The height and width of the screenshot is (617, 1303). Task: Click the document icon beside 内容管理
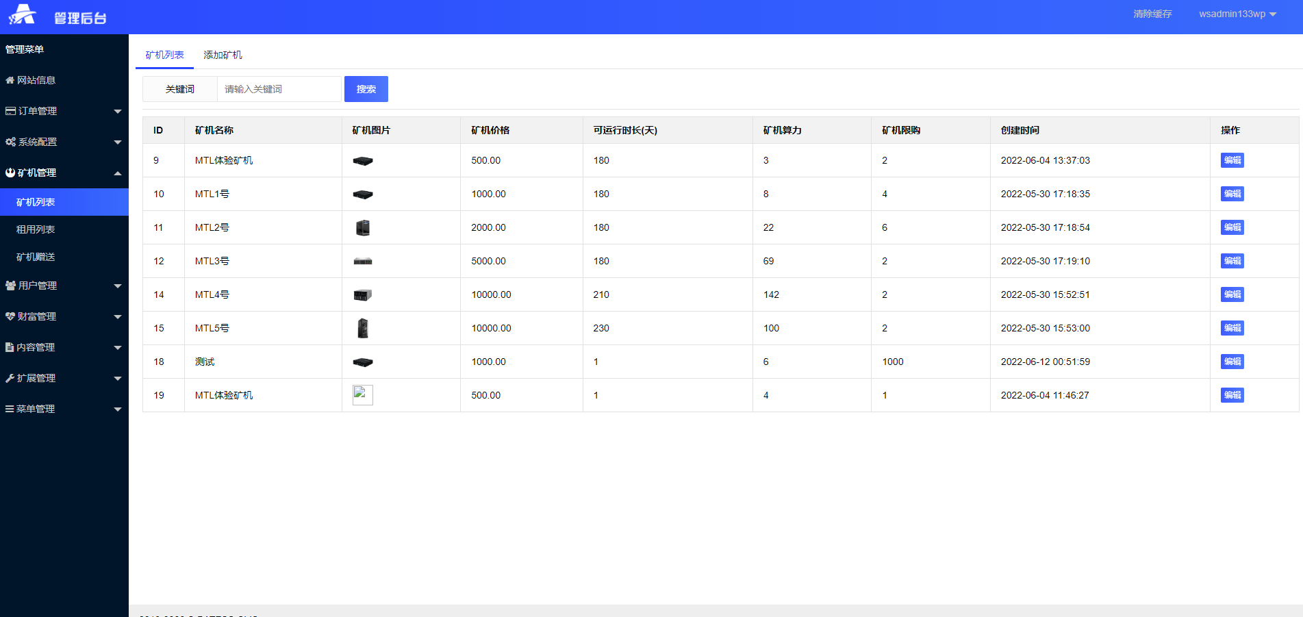(10, 347)
